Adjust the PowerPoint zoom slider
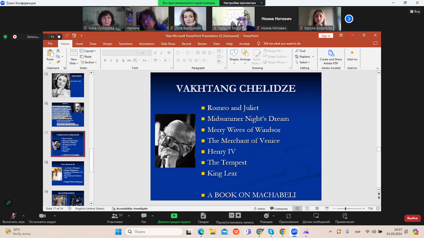This screenshot has width=424, height=238. point(346,209)
